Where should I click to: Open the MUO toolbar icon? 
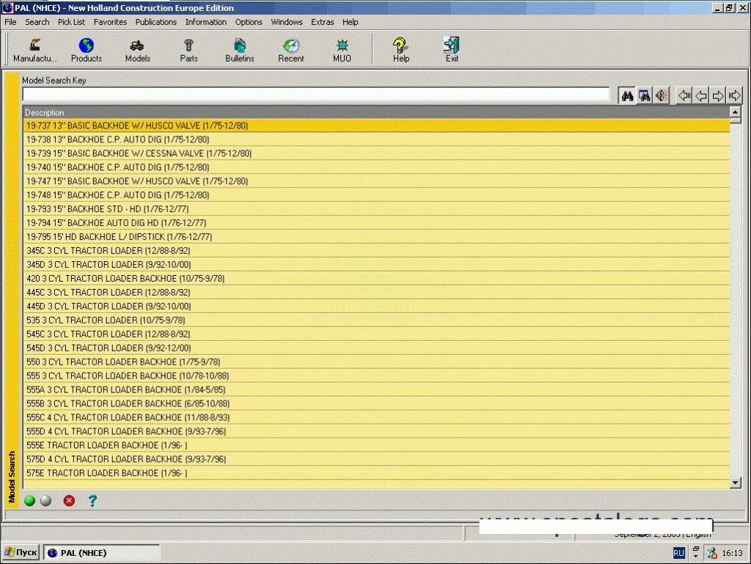[x=342, y=45]
